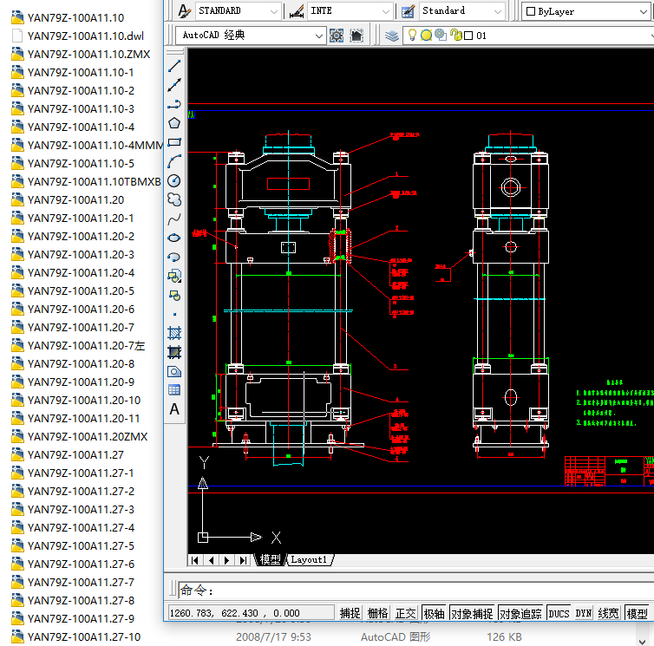Click the Multiline Text tool
Screen dimensions: 654x646
coord(174,409)
